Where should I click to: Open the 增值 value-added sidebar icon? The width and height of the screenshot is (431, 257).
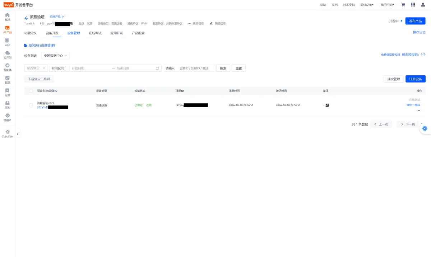(x=8, y=118)
